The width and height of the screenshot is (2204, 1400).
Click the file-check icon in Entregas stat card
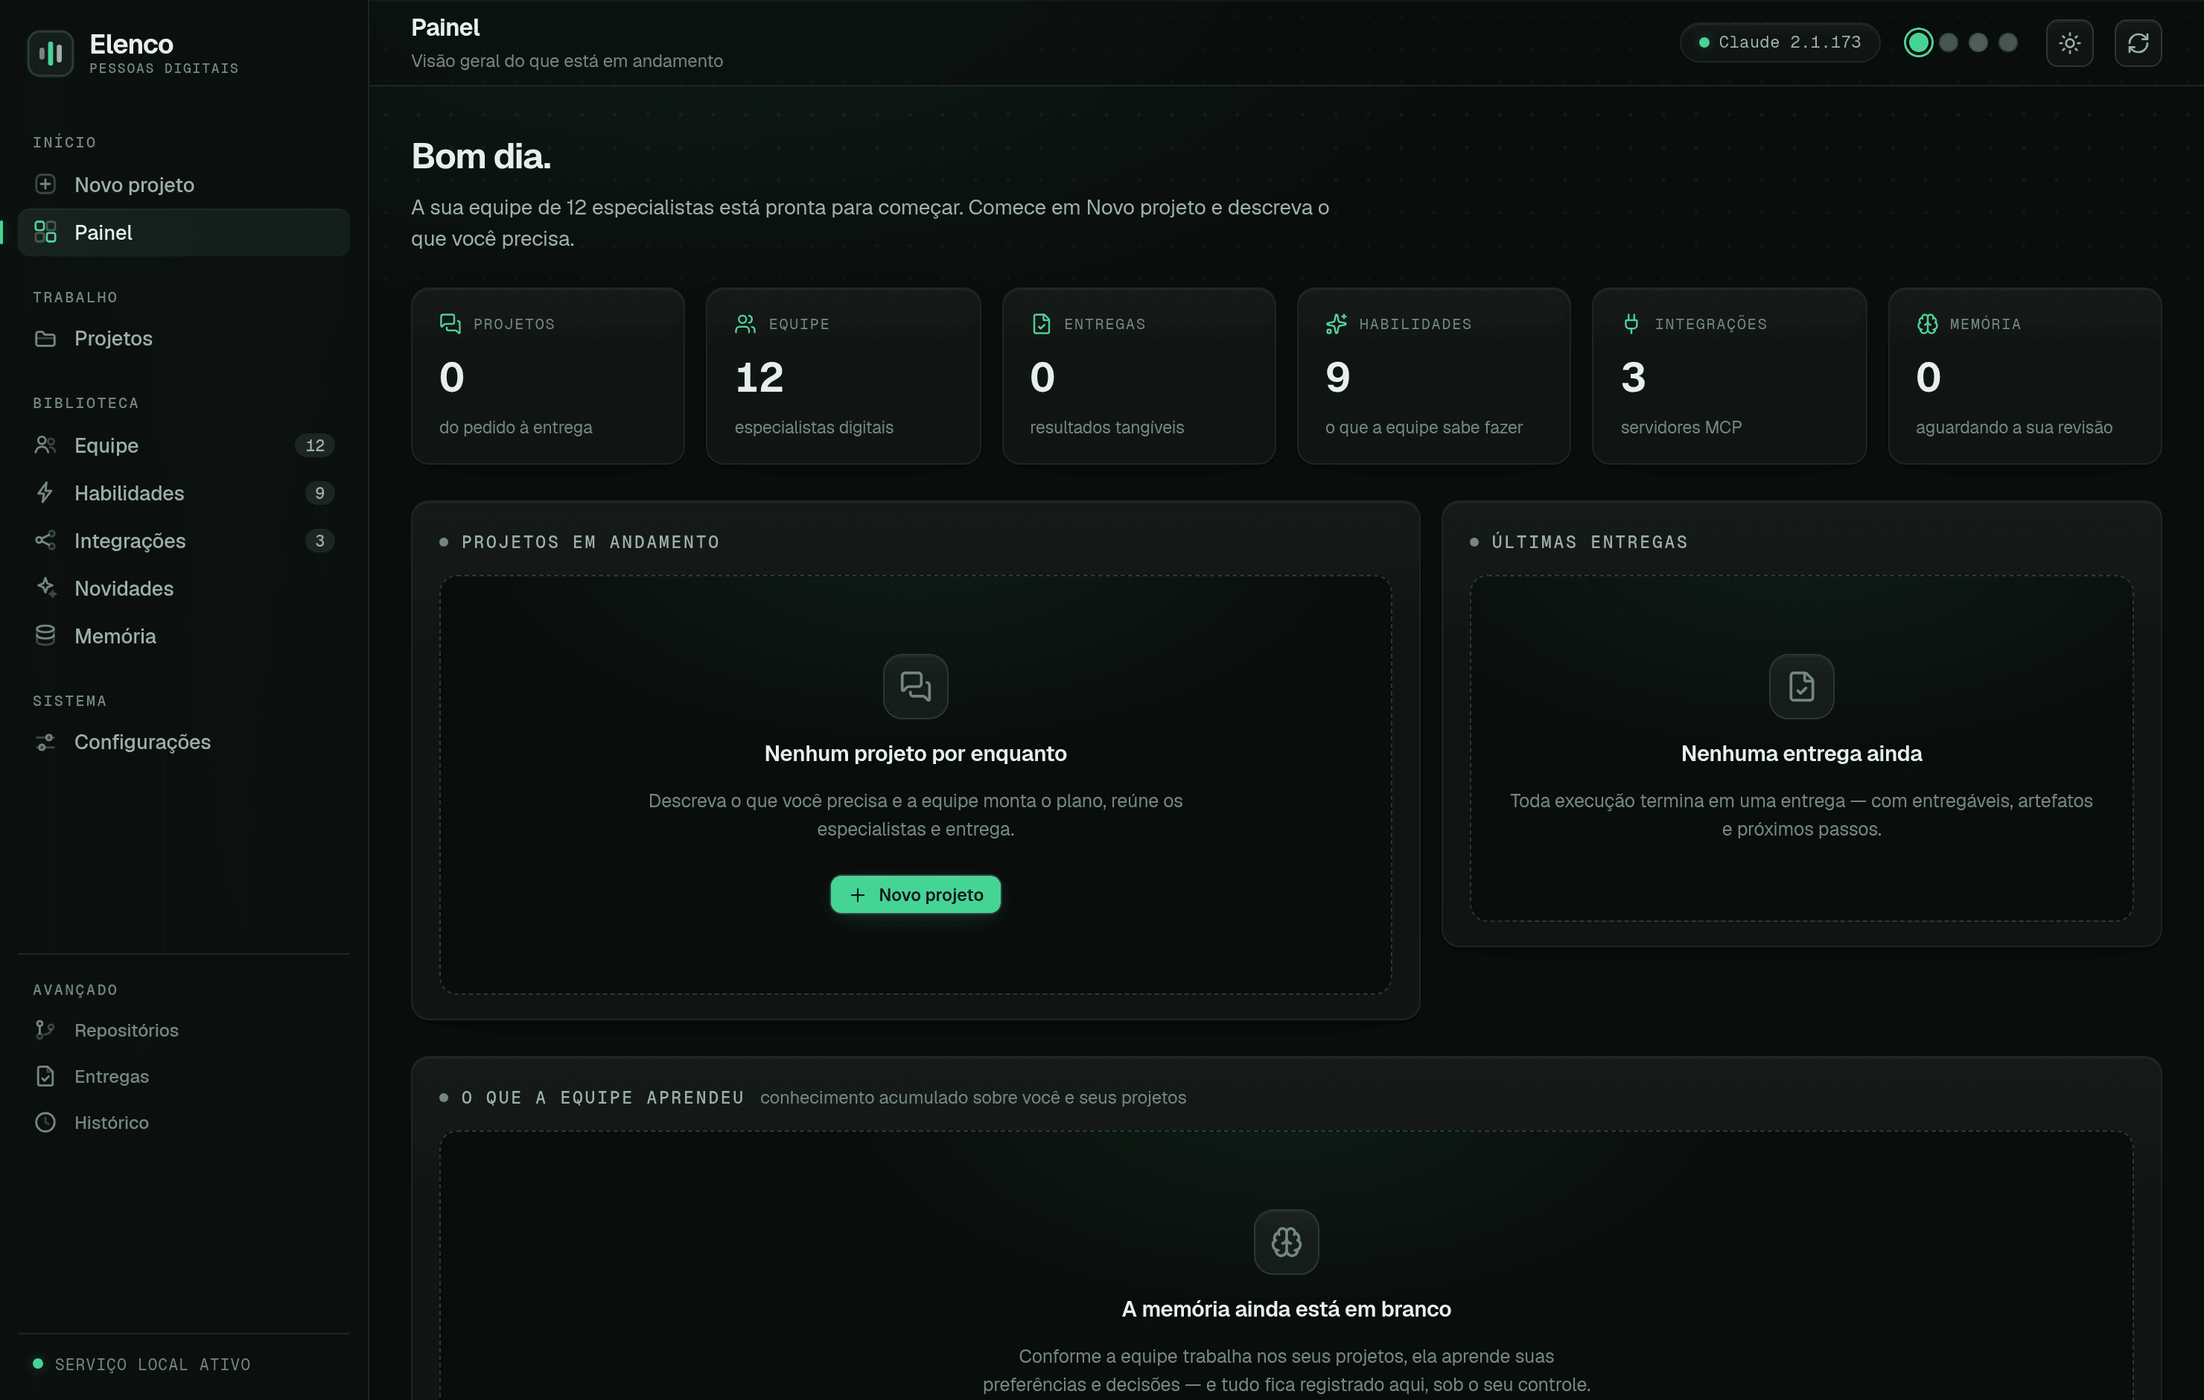point(1041,323)
